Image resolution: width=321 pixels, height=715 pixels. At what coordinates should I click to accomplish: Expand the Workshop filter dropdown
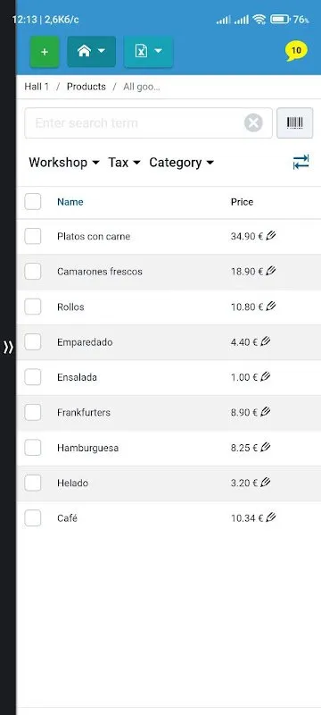tap(63, 163)
